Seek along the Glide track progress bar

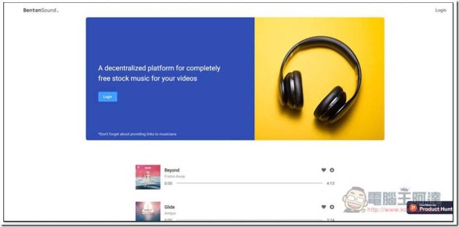[250, 220]
